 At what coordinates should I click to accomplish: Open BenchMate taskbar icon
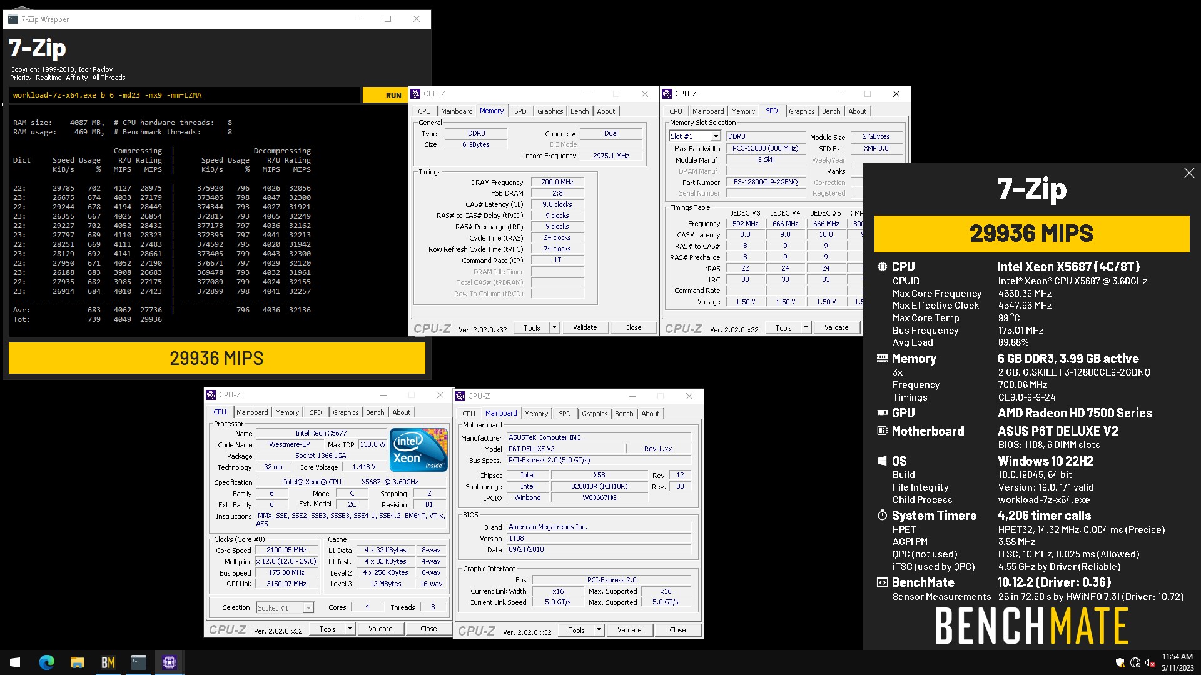click(x=108, y=662)
